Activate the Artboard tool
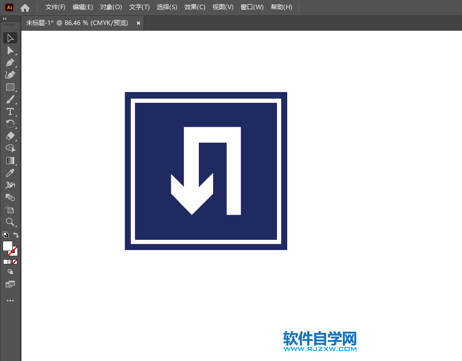This screenshot has width=462, height=361. (x=10, y=210)
